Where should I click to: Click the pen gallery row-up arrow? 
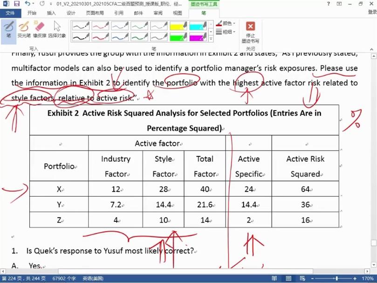[211, 24]
